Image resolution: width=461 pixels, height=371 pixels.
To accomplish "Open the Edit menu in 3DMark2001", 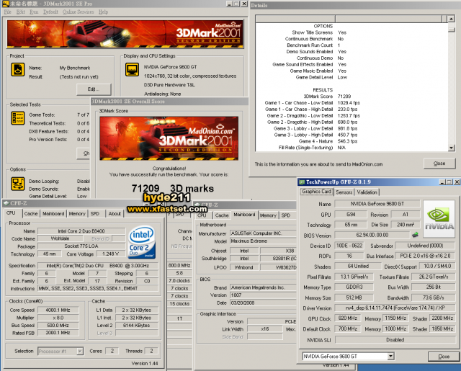I will tap(21, 12).
